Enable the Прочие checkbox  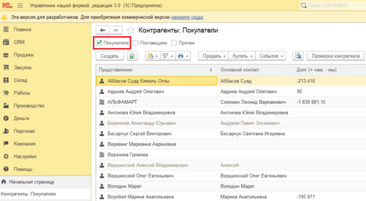coord(174,43)
